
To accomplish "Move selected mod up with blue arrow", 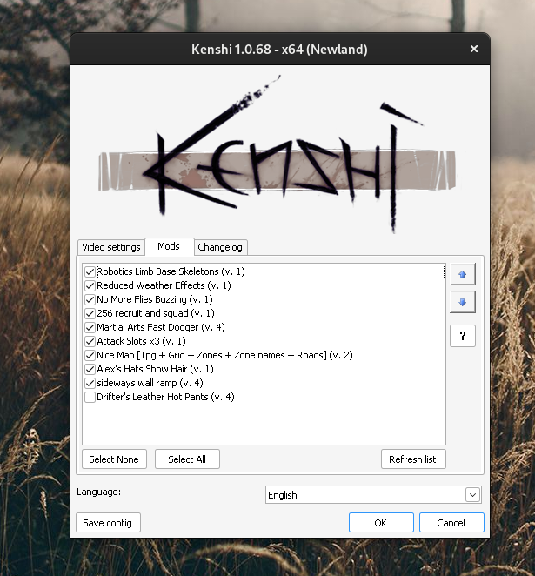I will coord(462,274).
